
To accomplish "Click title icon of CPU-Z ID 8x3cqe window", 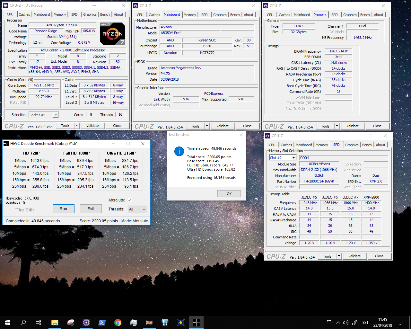I will coord(5,5).
